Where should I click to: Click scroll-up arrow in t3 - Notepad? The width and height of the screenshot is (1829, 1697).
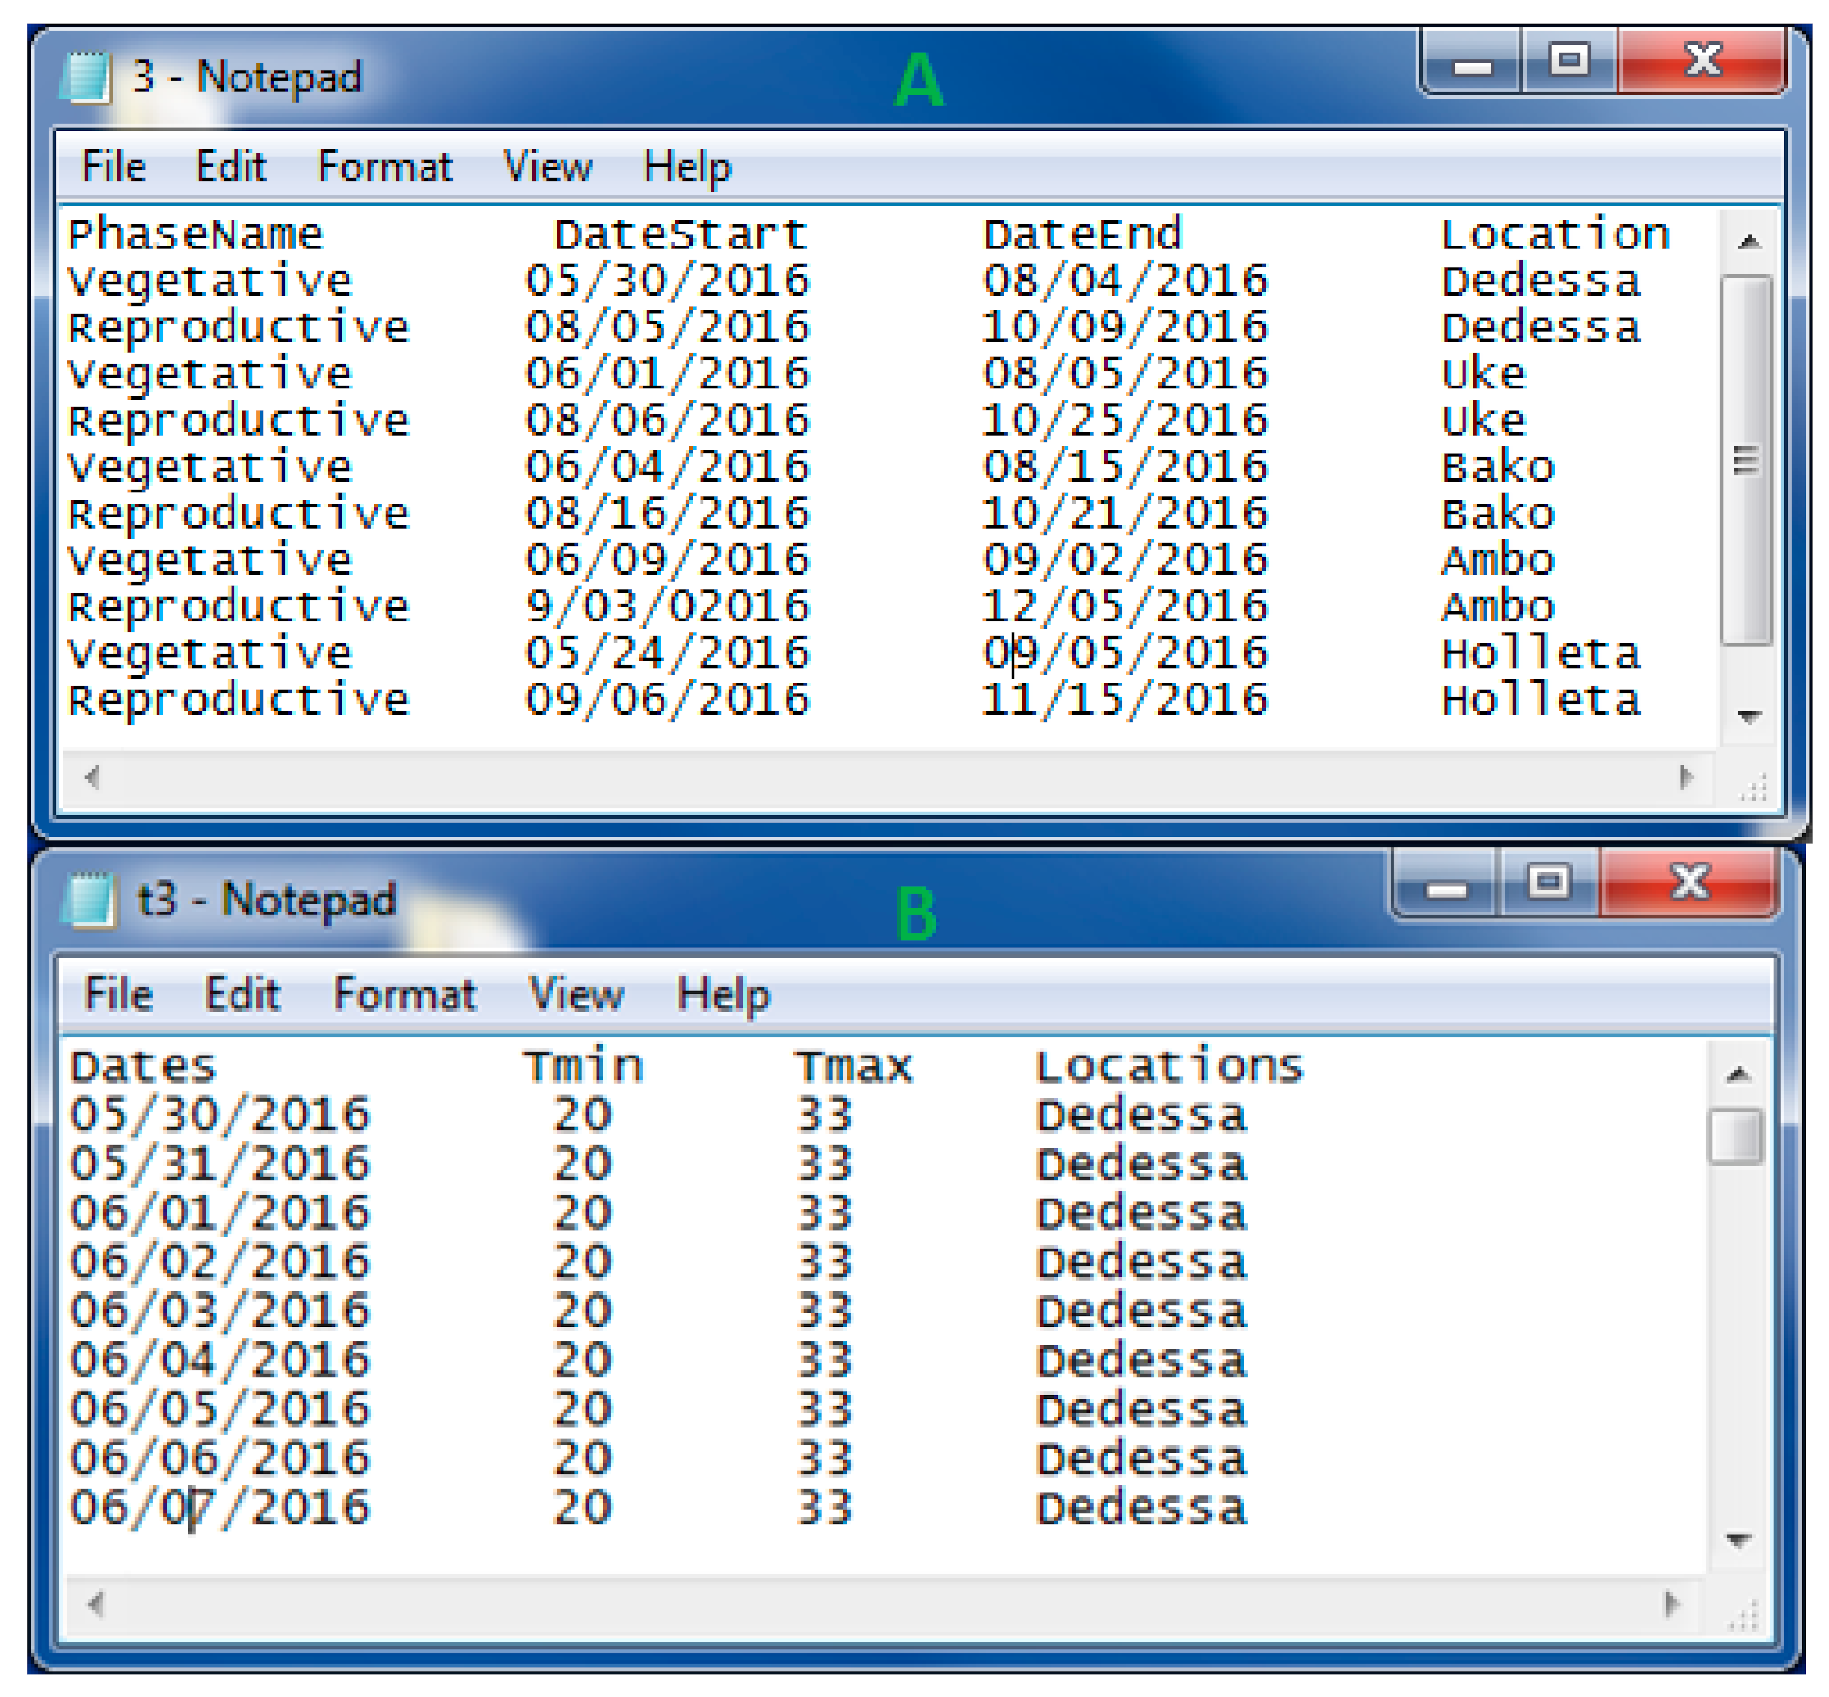tap(1737, 1074)
